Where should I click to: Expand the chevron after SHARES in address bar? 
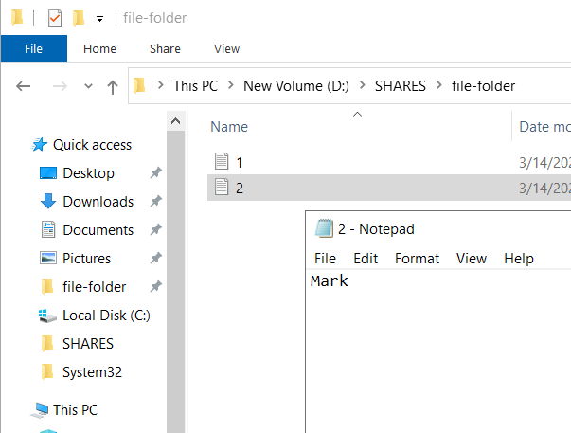[x=439, y=85]
